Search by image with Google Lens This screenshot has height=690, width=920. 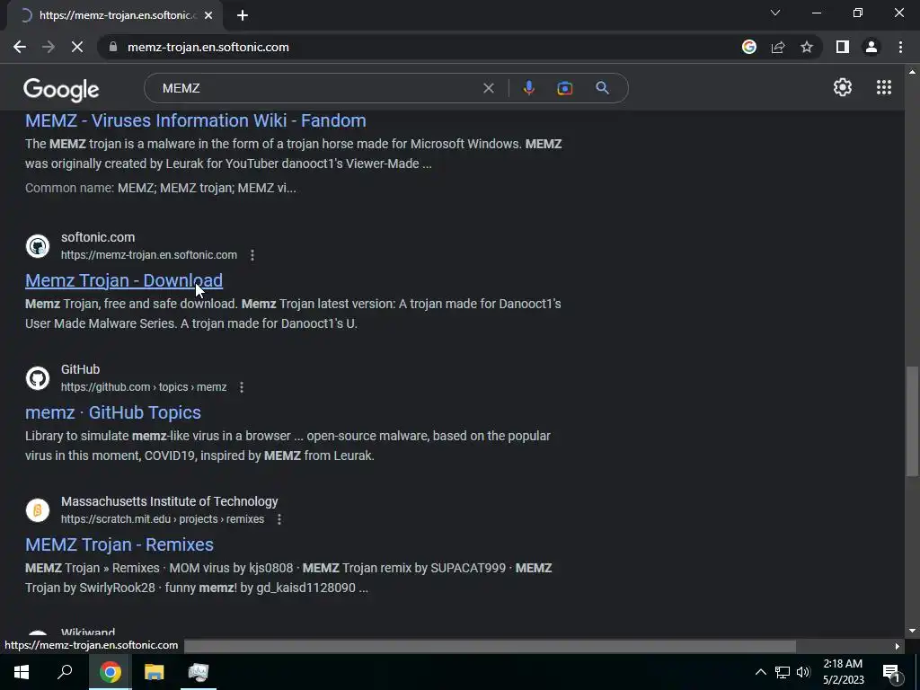point(564,88)
